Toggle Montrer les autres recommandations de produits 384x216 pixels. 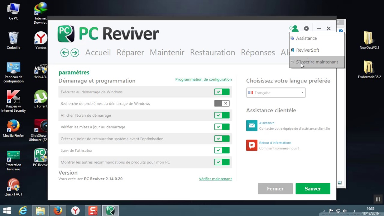[x=222, y=162]
